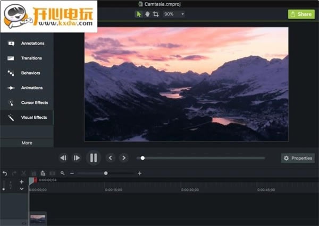319x226 pixels.
Task: Zoom in the timeline with plus
Action: pyautogui.click(x=139, y=173)
